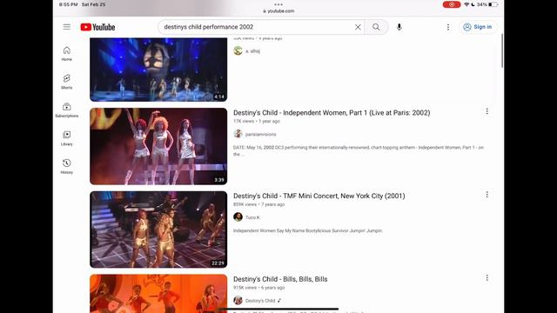Clear the search text with the X

(358, 27)
